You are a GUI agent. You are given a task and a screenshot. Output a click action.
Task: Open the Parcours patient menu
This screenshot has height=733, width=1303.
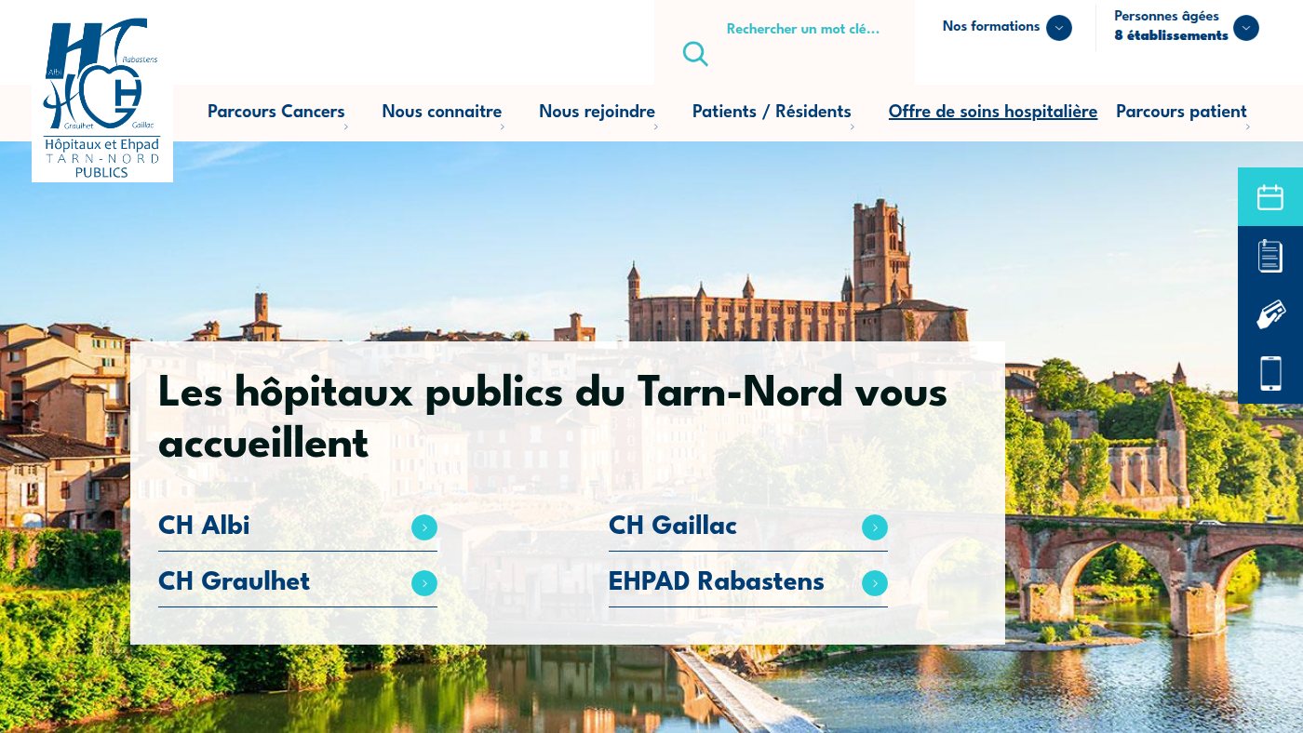(x=1181, y=112)
